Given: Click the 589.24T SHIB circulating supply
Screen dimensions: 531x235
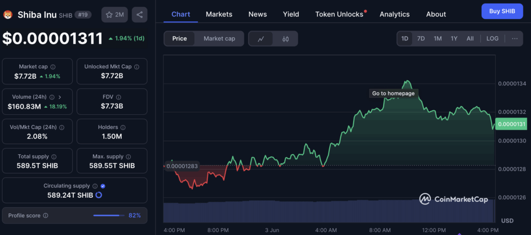Looking at the screenshot, I should point(70,195).
